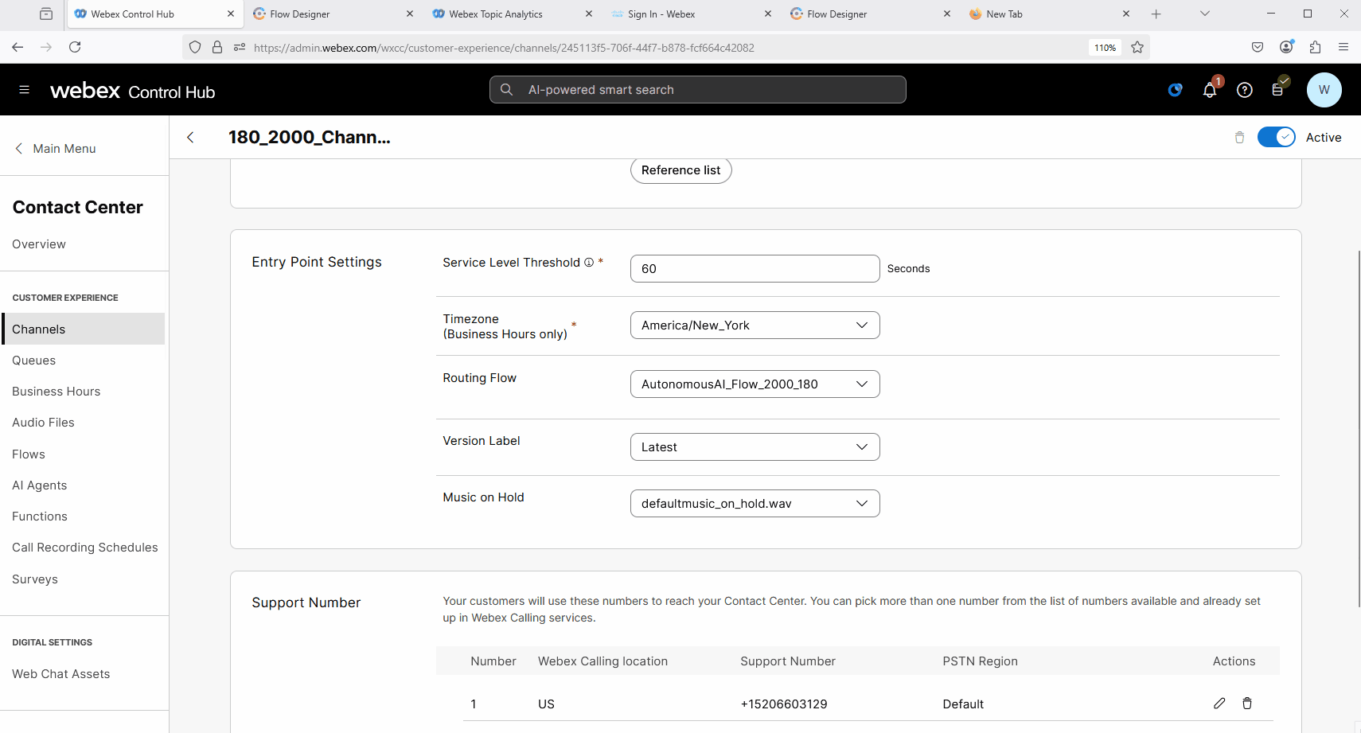
Task: Open the tasks clipboard icon in header
Action: [x=1278, y=90]
